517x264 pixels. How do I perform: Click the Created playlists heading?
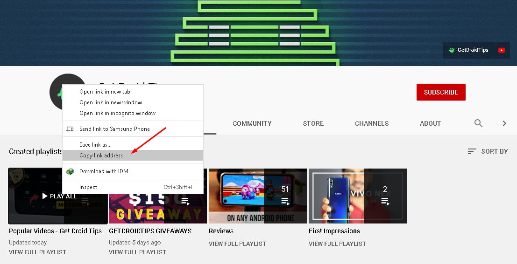pos(35,151)
